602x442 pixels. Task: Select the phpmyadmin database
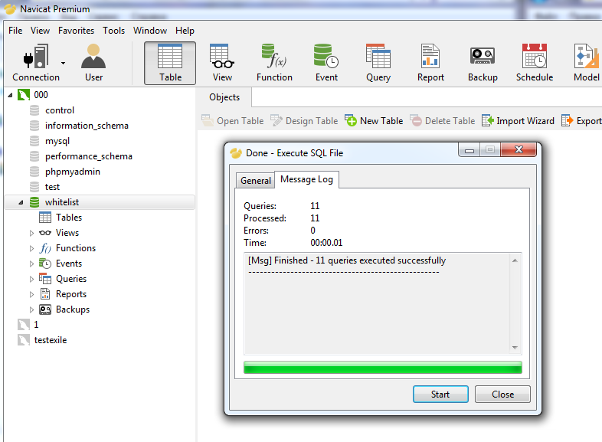click(73, 172)
